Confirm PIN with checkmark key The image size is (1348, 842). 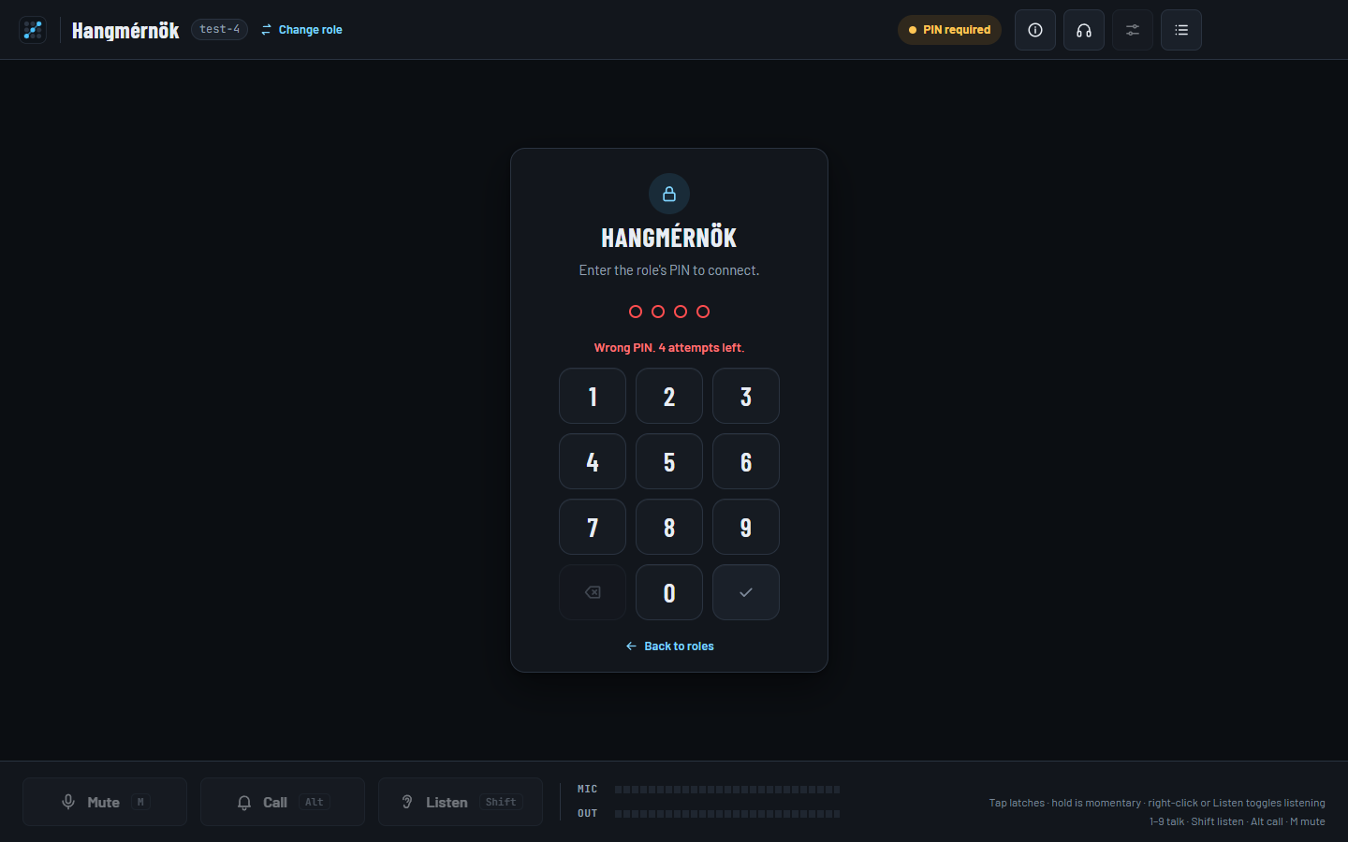pyautogui.click(x=746, y=592)
